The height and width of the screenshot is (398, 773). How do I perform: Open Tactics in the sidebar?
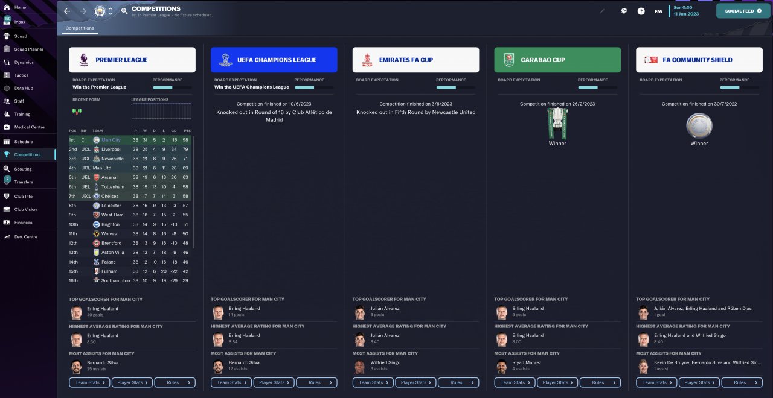coord(28,75)
